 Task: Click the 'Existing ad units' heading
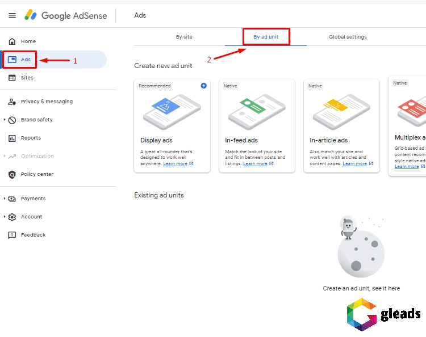[159, 195]
